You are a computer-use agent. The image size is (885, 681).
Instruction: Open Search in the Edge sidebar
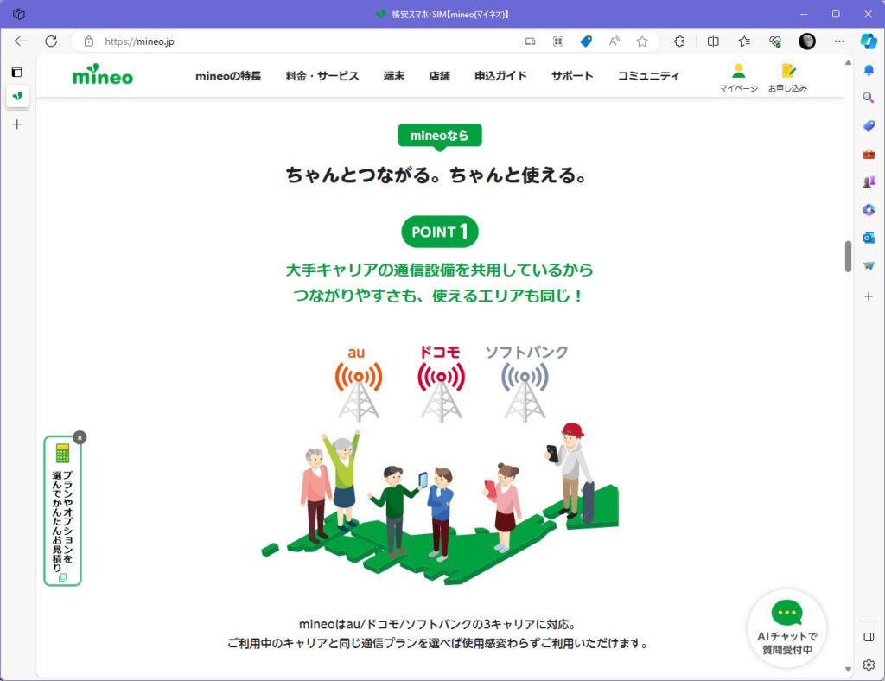click(869, 98)
